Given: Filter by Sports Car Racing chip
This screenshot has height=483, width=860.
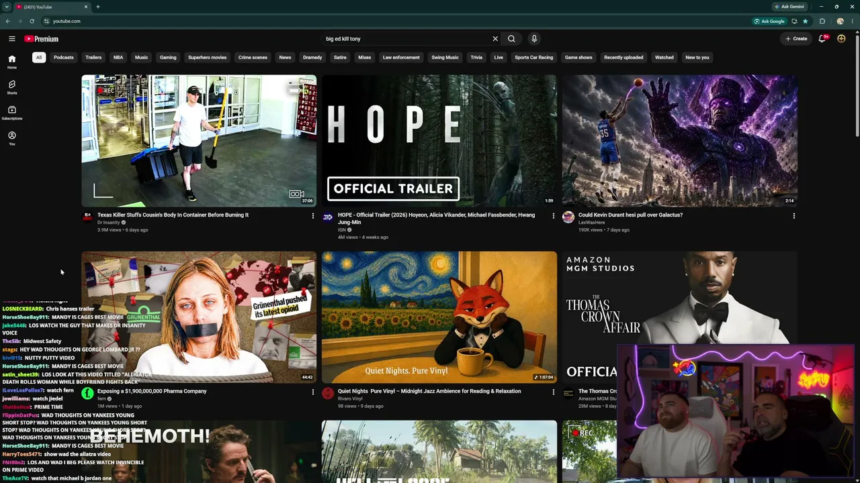Looking at the screenshot, I should 534,58.
